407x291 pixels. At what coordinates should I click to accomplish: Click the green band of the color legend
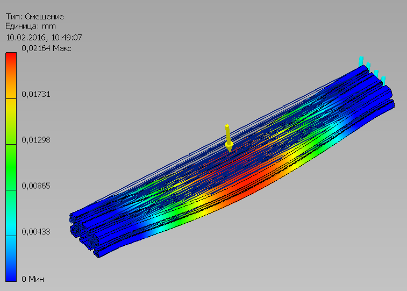pyautogui.click(x=11, y=167)
